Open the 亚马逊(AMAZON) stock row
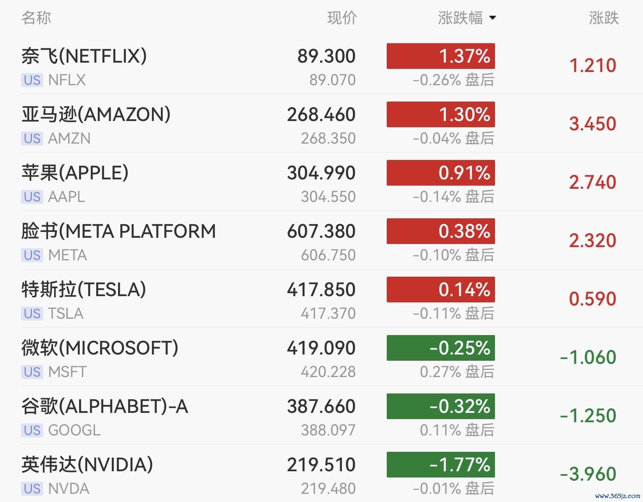This screenshot has height=502, width=643. coord(321,123)
